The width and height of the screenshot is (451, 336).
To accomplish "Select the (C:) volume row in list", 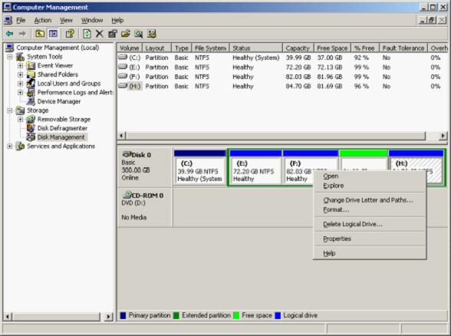I will point(282,58).
